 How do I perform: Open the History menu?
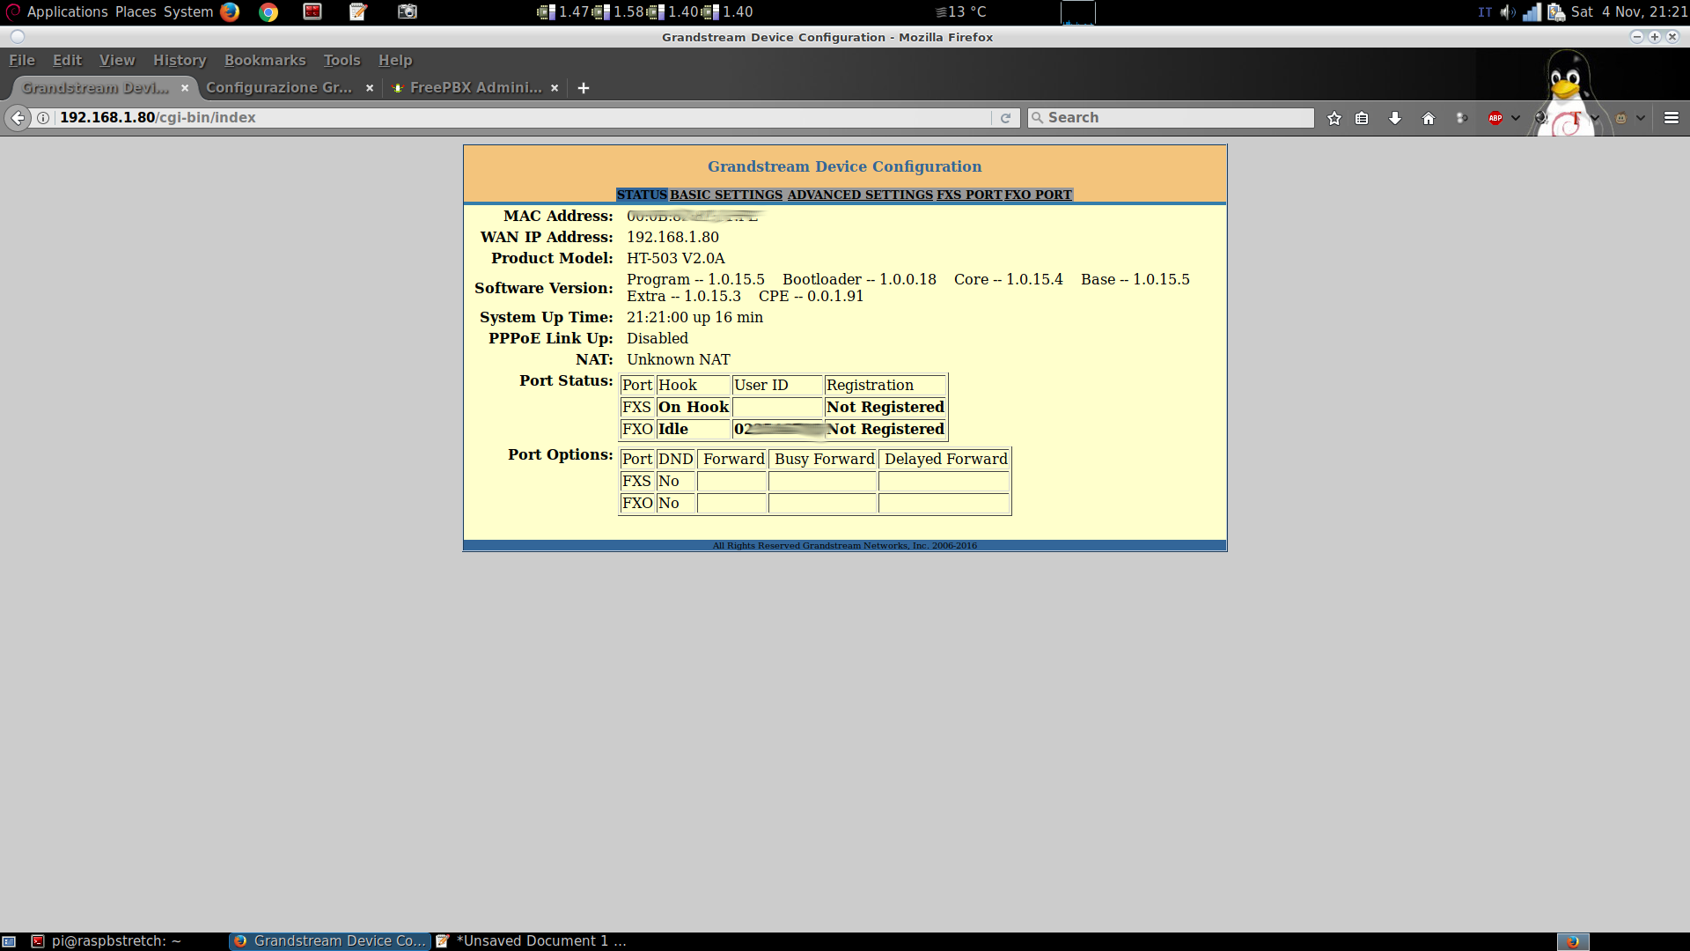180,60
